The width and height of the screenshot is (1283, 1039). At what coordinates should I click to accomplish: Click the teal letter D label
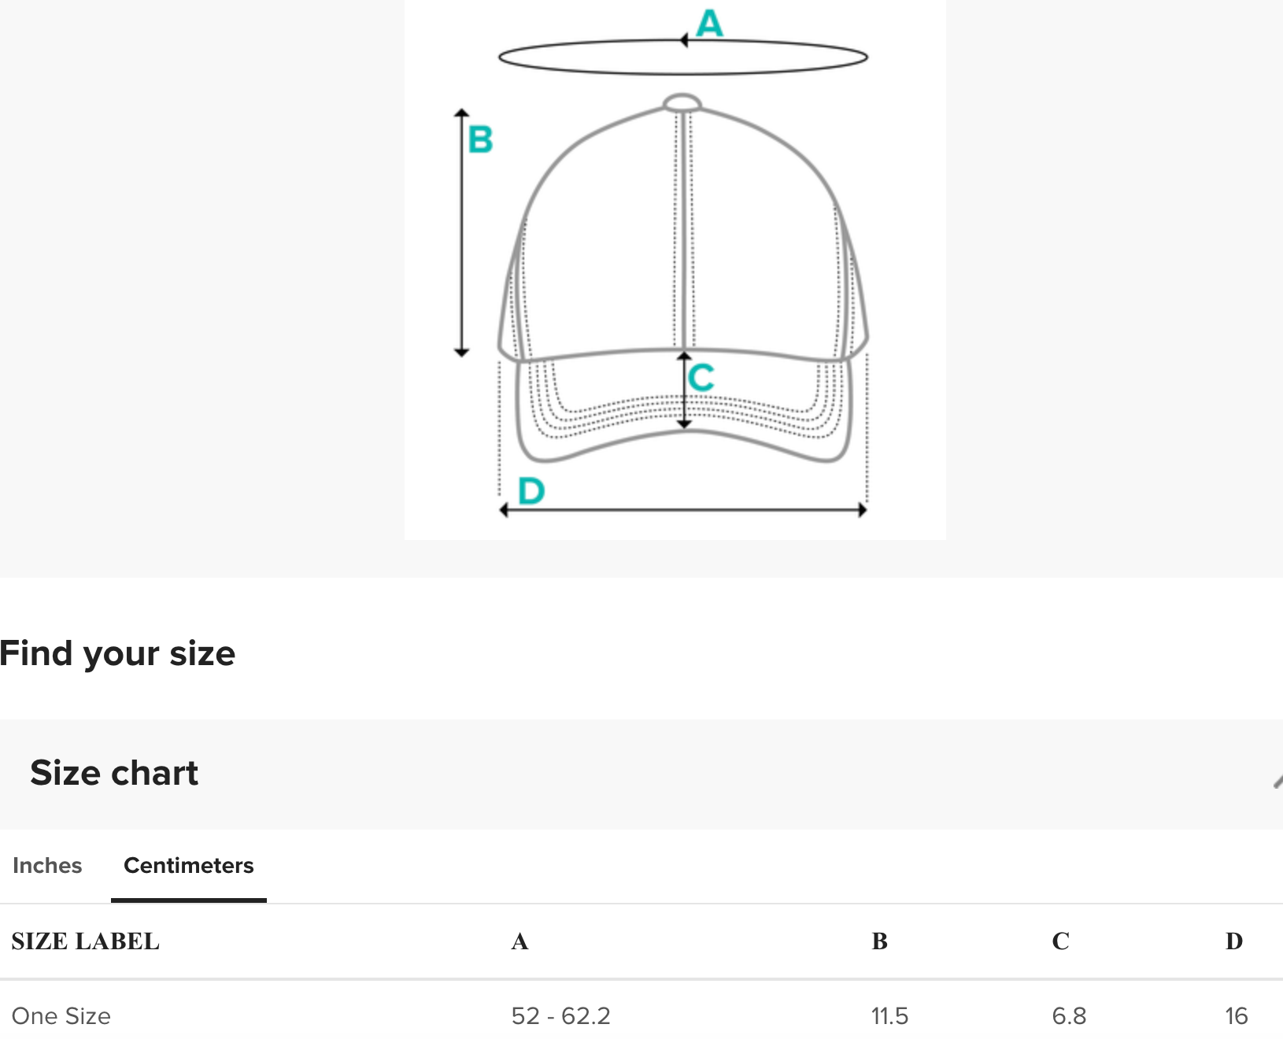tap(531, 491)
